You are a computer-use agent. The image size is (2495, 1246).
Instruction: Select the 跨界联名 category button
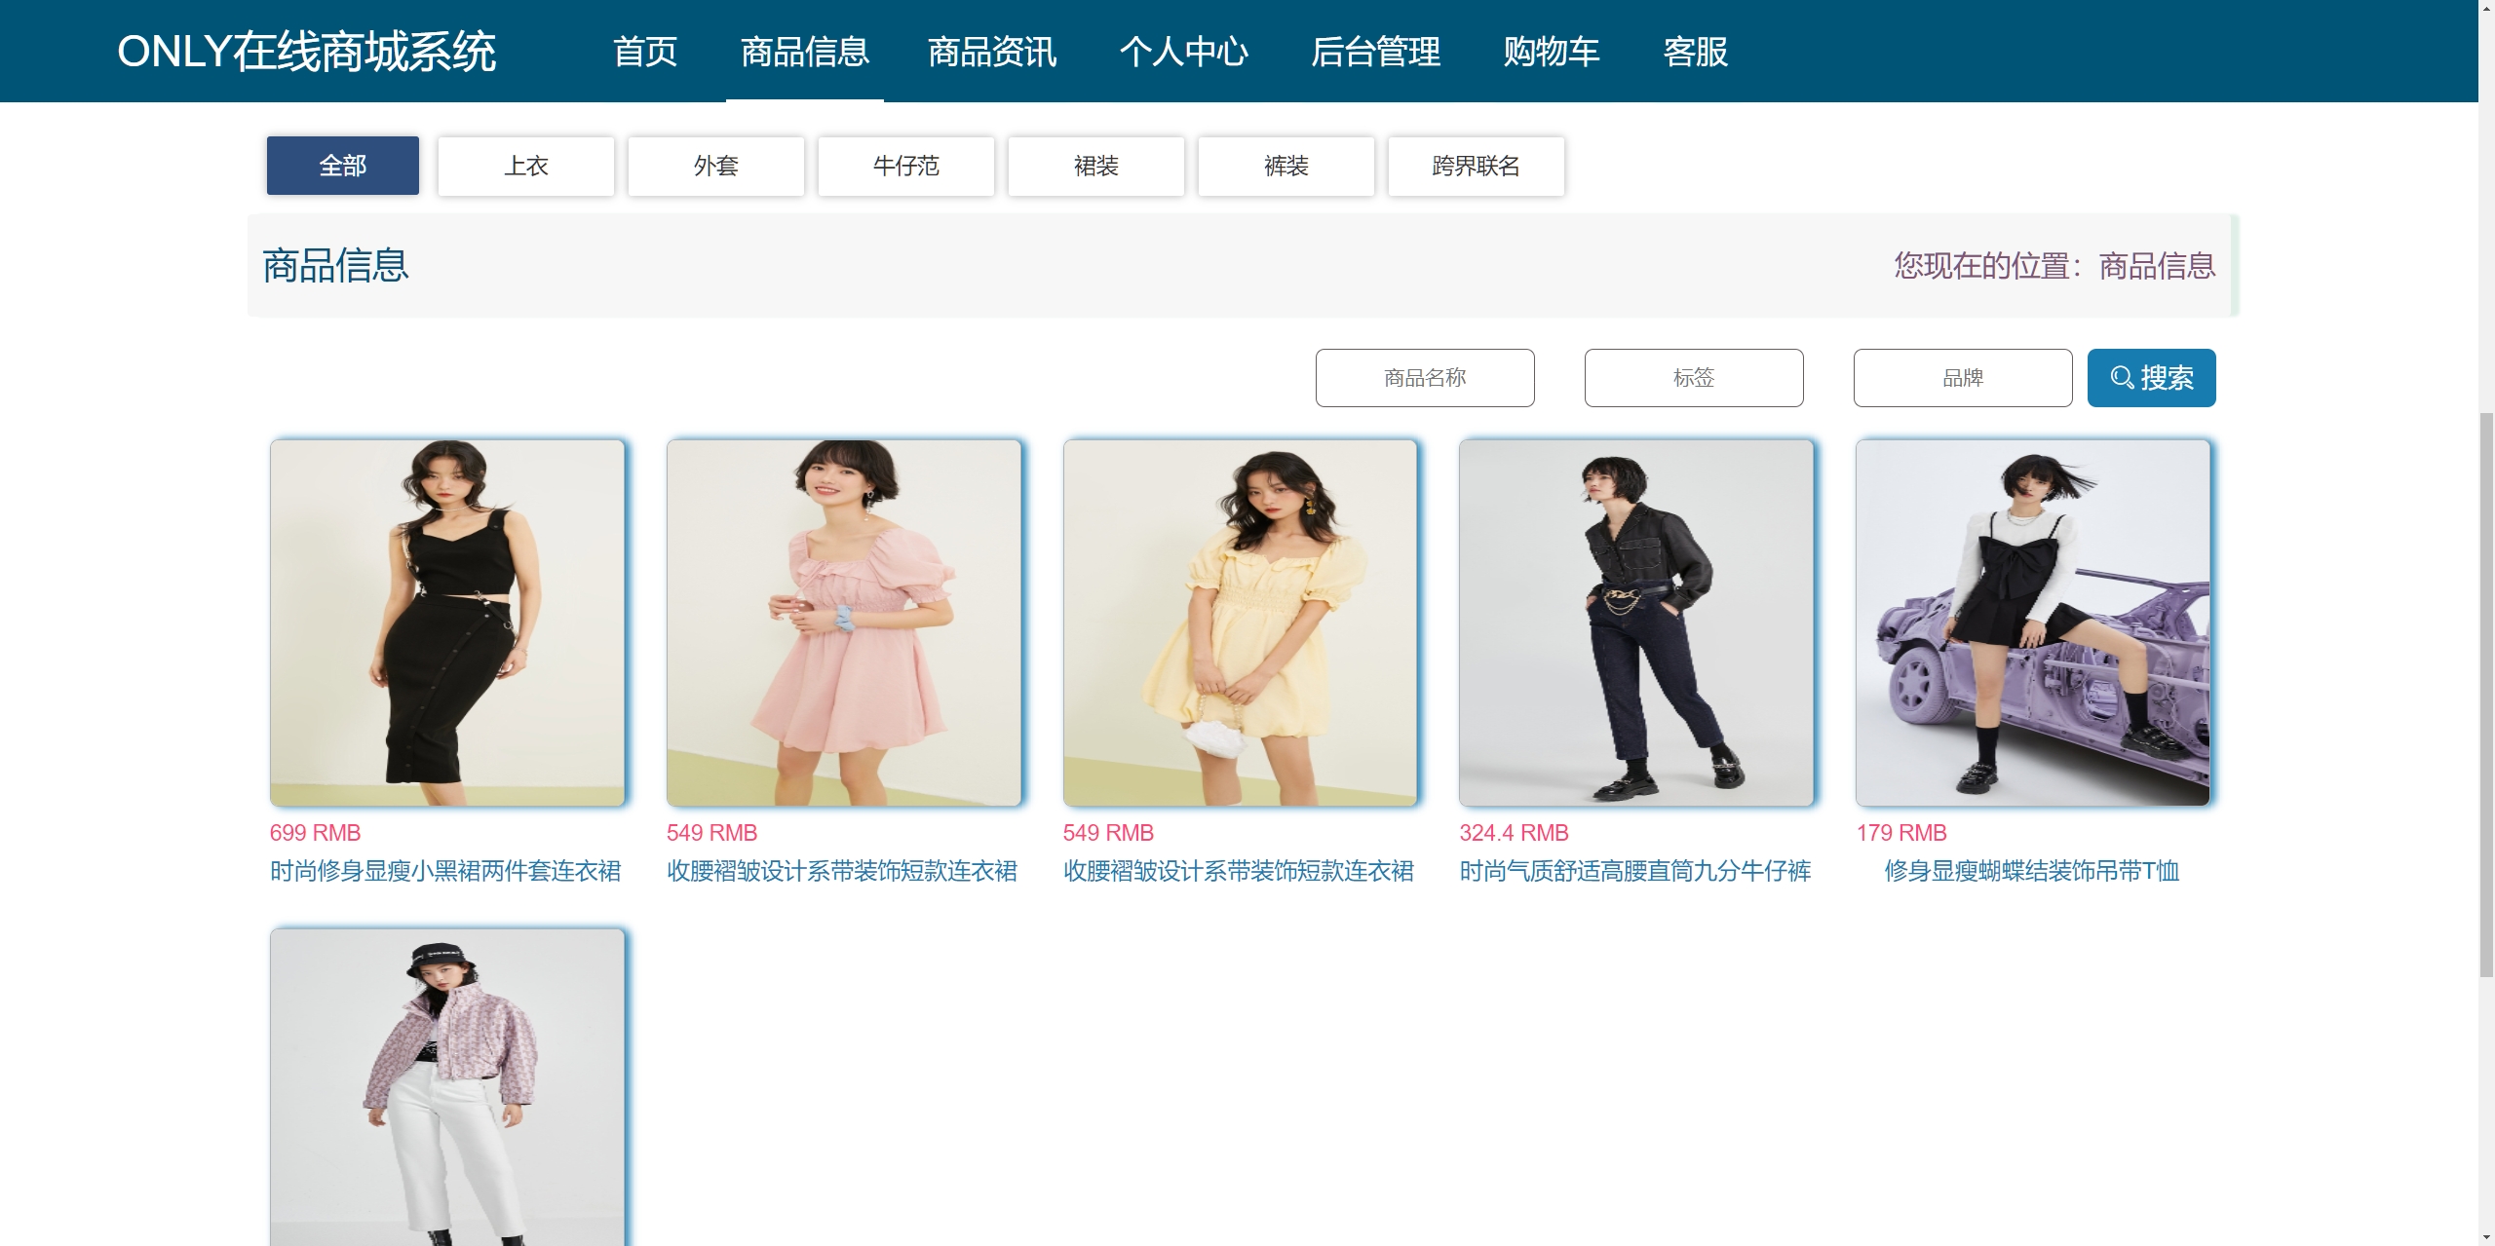click(x=1477, y=167)
